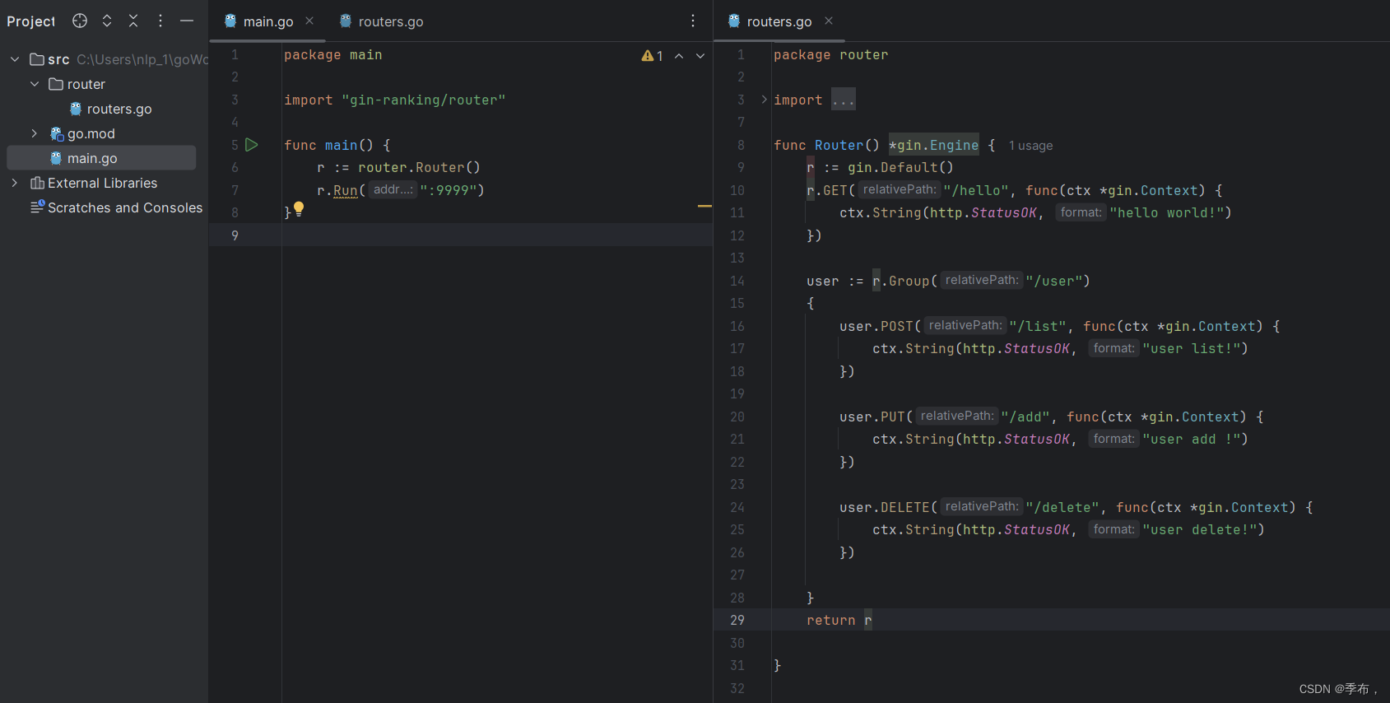Open left editor tab options menu
The image size is (1390, 703).
tap(693, 21)
